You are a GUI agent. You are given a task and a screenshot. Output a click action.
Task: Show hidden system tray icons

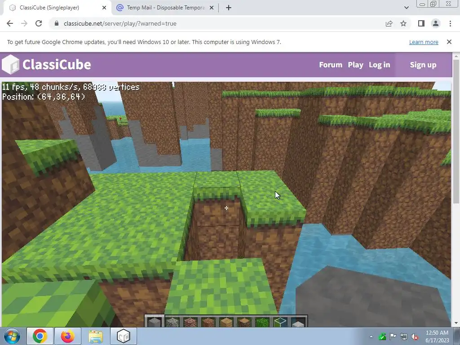click(x=371, y=336)
